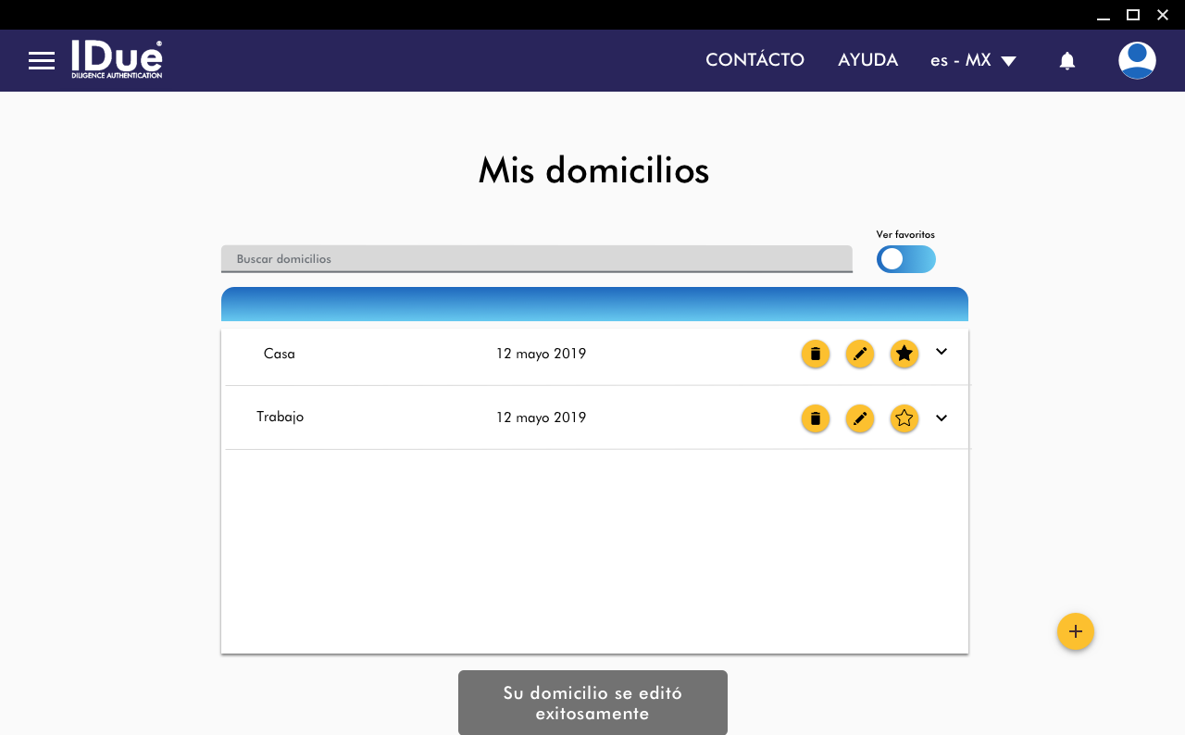The width and height of the screenshot is (1185, 735).
Task: Open the AYUDA menu item
Action: click(867, 60)
